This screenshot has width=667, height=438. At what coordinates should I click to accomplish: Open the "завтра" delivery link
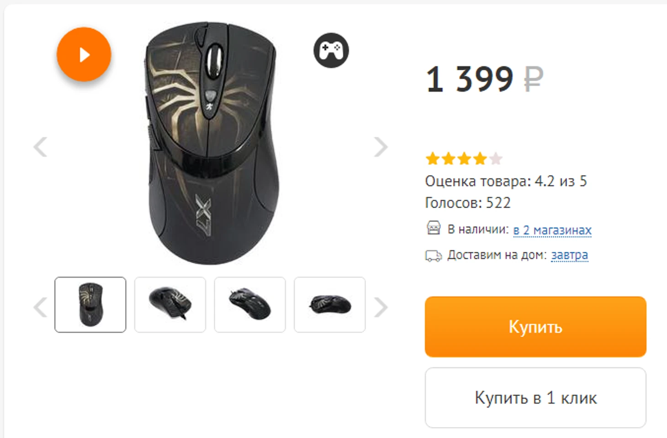pos(569,255)
